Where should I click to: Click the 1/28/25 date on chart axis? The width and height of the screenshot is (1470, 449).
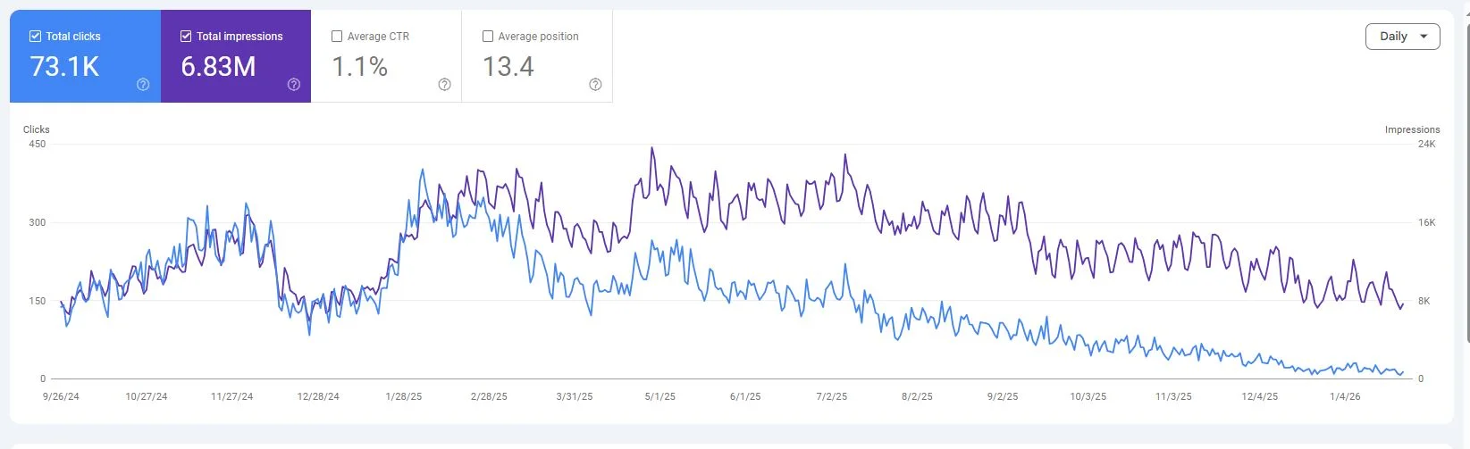tap(403, 396)
